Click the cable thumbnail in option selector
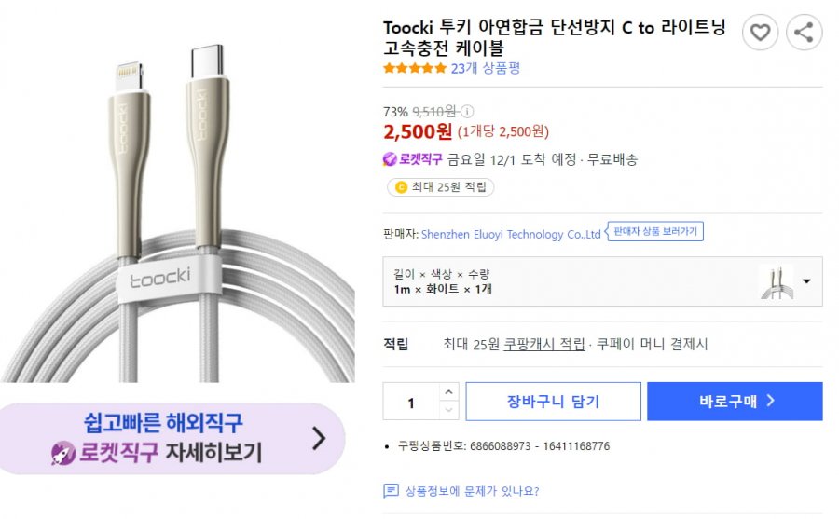The width and height of the screenshot is (839, 519). pyautogui.click(x=776, y=281)
